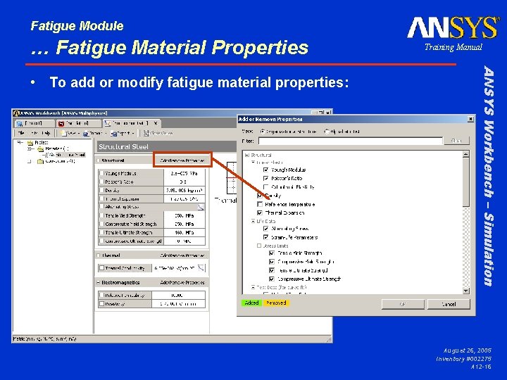Click the Filter text field

[351, 141]
